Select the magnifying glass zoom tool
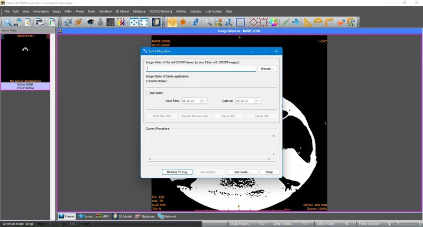Screen dimensions: 423x227 pos(208,22)
